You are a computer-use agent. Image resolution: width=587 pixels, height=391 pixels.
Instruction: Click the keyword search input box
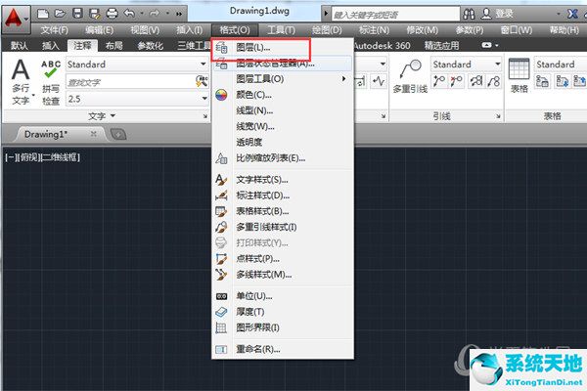click(x=395, y=15)
